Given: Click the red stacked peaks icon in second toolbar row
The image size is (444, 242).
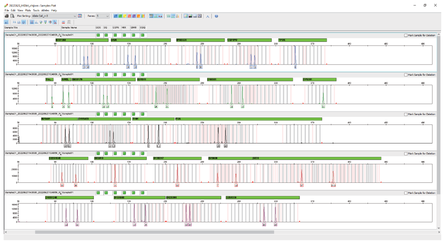Looking at the screenshot, I should pyautogui.click(x=63, y=22).
